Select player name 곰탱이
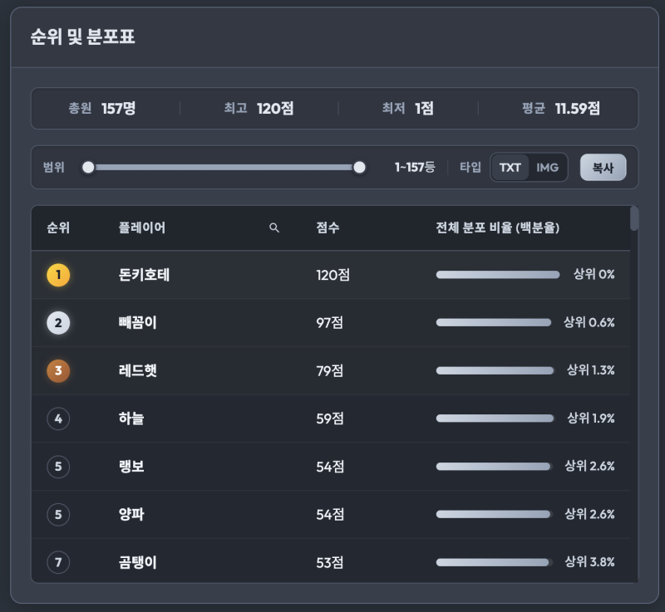This screenshot has width=665, height=612. click(x=138, y=562)
